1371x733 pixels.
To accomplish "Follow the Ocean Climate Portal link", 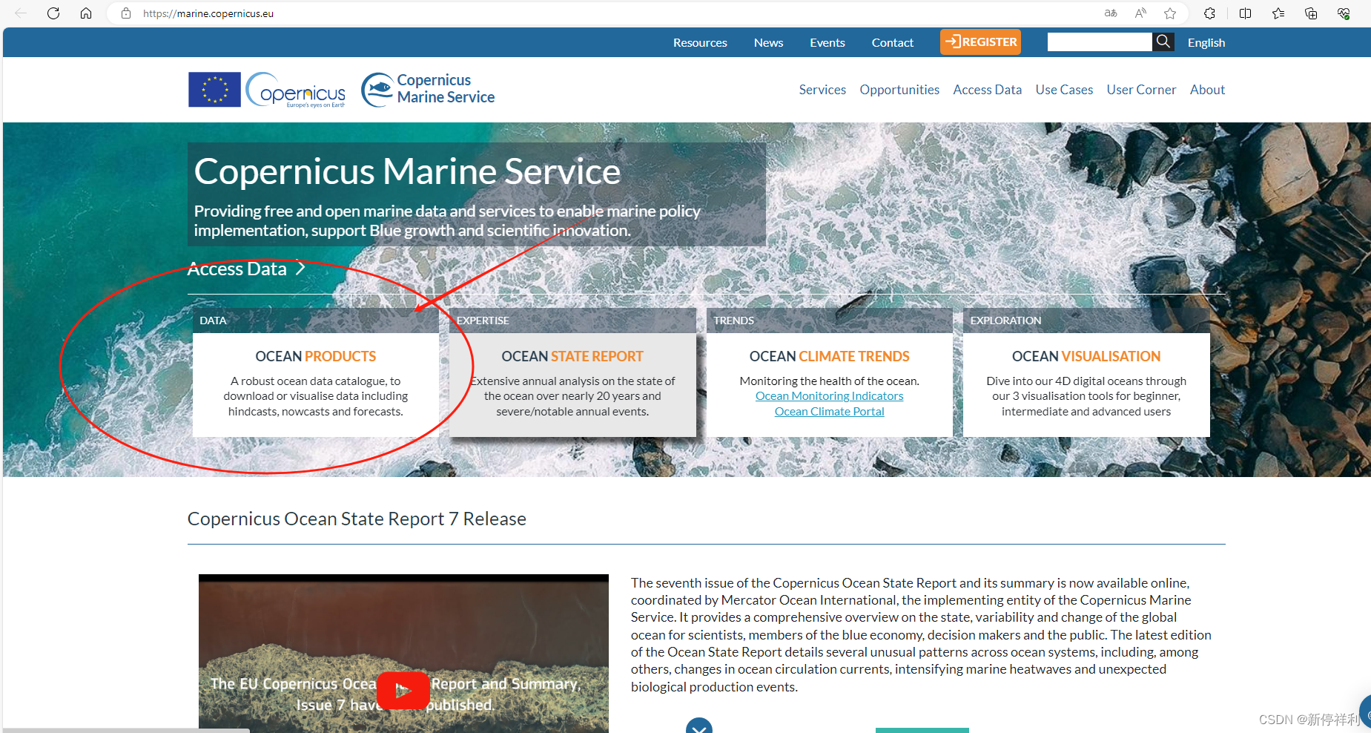I will 829,412.
